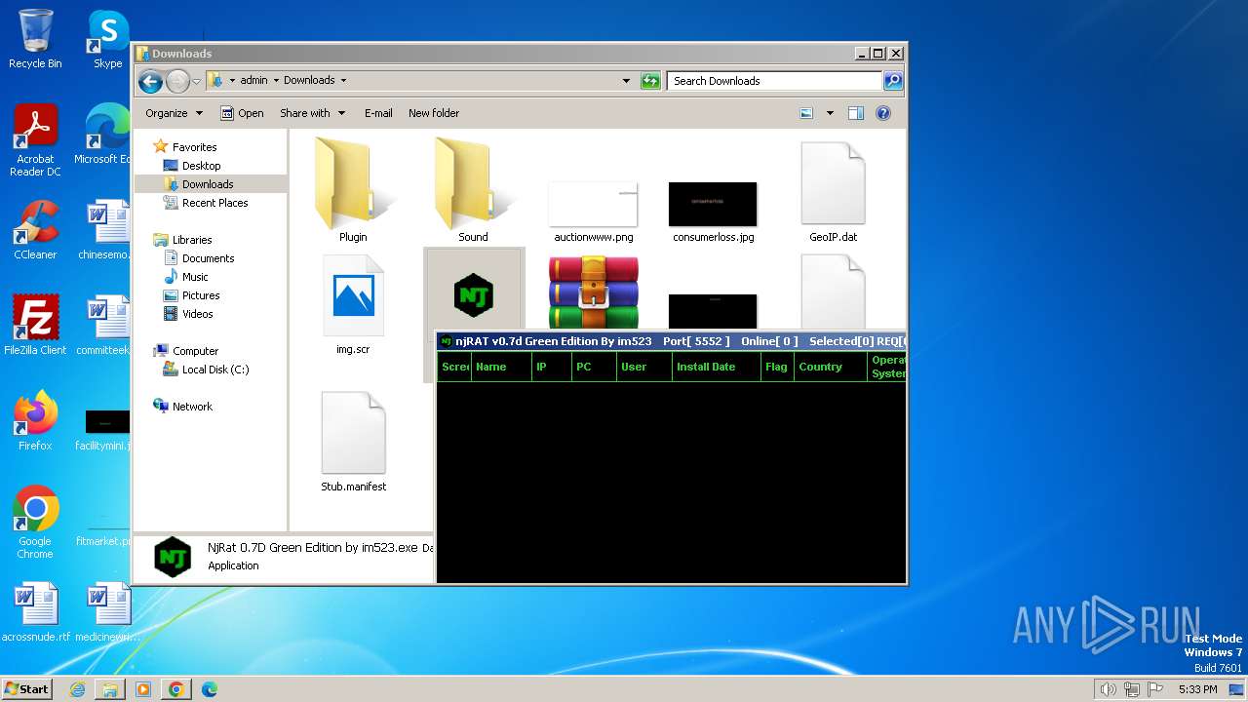Change view using the views icon
The width and height of the screenshot is (1248, 702).
806,113
